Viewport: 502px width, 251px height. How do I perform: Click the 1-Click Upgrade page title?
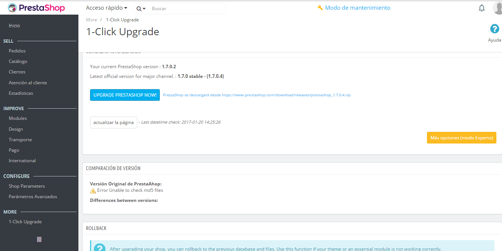point(123,32)
